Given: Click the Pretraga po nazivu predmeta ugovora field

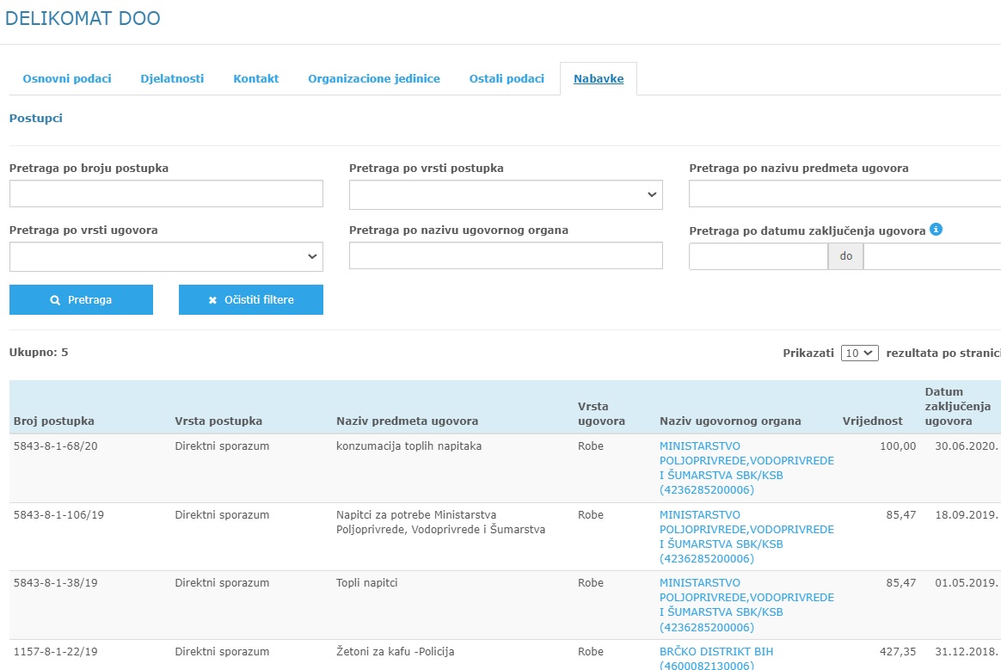Looking at the screenshot, I should pos(844,195).
